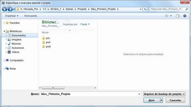The width and height of the screenshot is (191, 107).
Task: Select the Subversion library
Action: coord(18,48)
